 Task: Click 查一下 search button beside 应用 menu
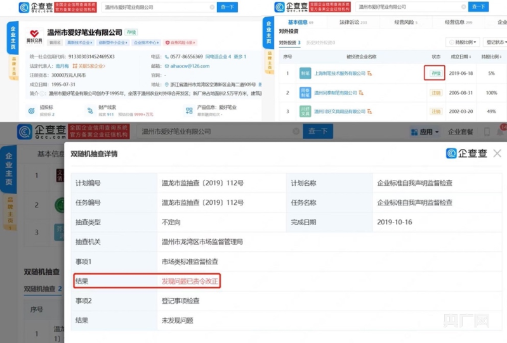[317, 131]
